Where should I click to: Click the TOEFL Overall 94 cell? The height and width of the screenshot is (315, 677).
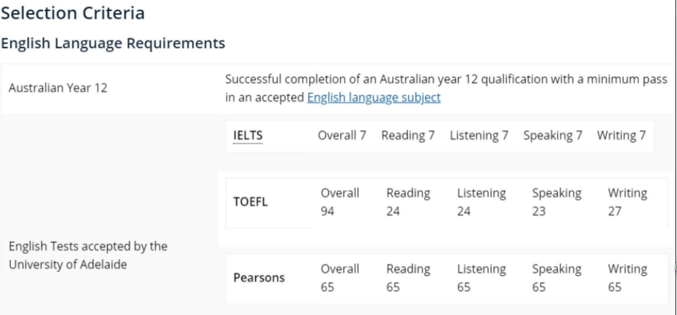click(x=340, y=202)
